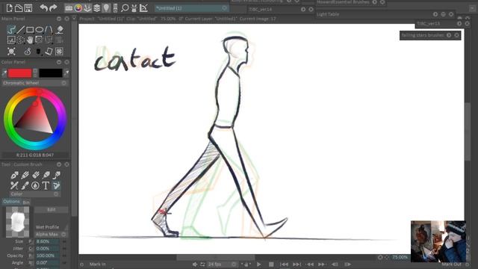Screen dimensions: 478x269
Task: Open the guides and angle measure icon
Action: click(x=143, y=8)
